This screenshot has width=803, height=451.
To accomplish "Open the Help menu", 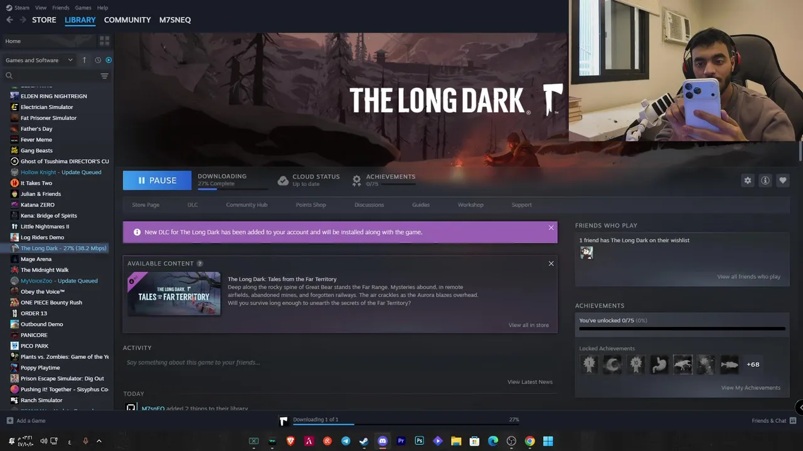I will tap(103, 8).
